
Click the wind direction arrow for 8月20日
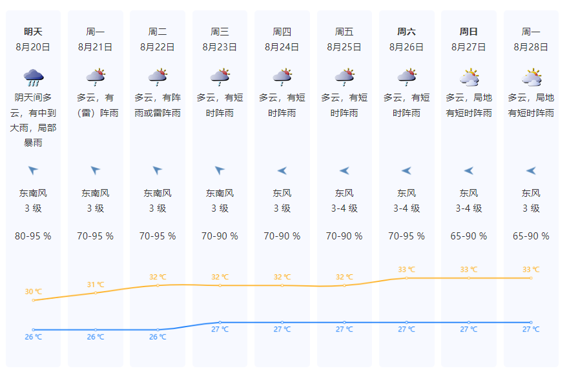click(x=33, y=170)
